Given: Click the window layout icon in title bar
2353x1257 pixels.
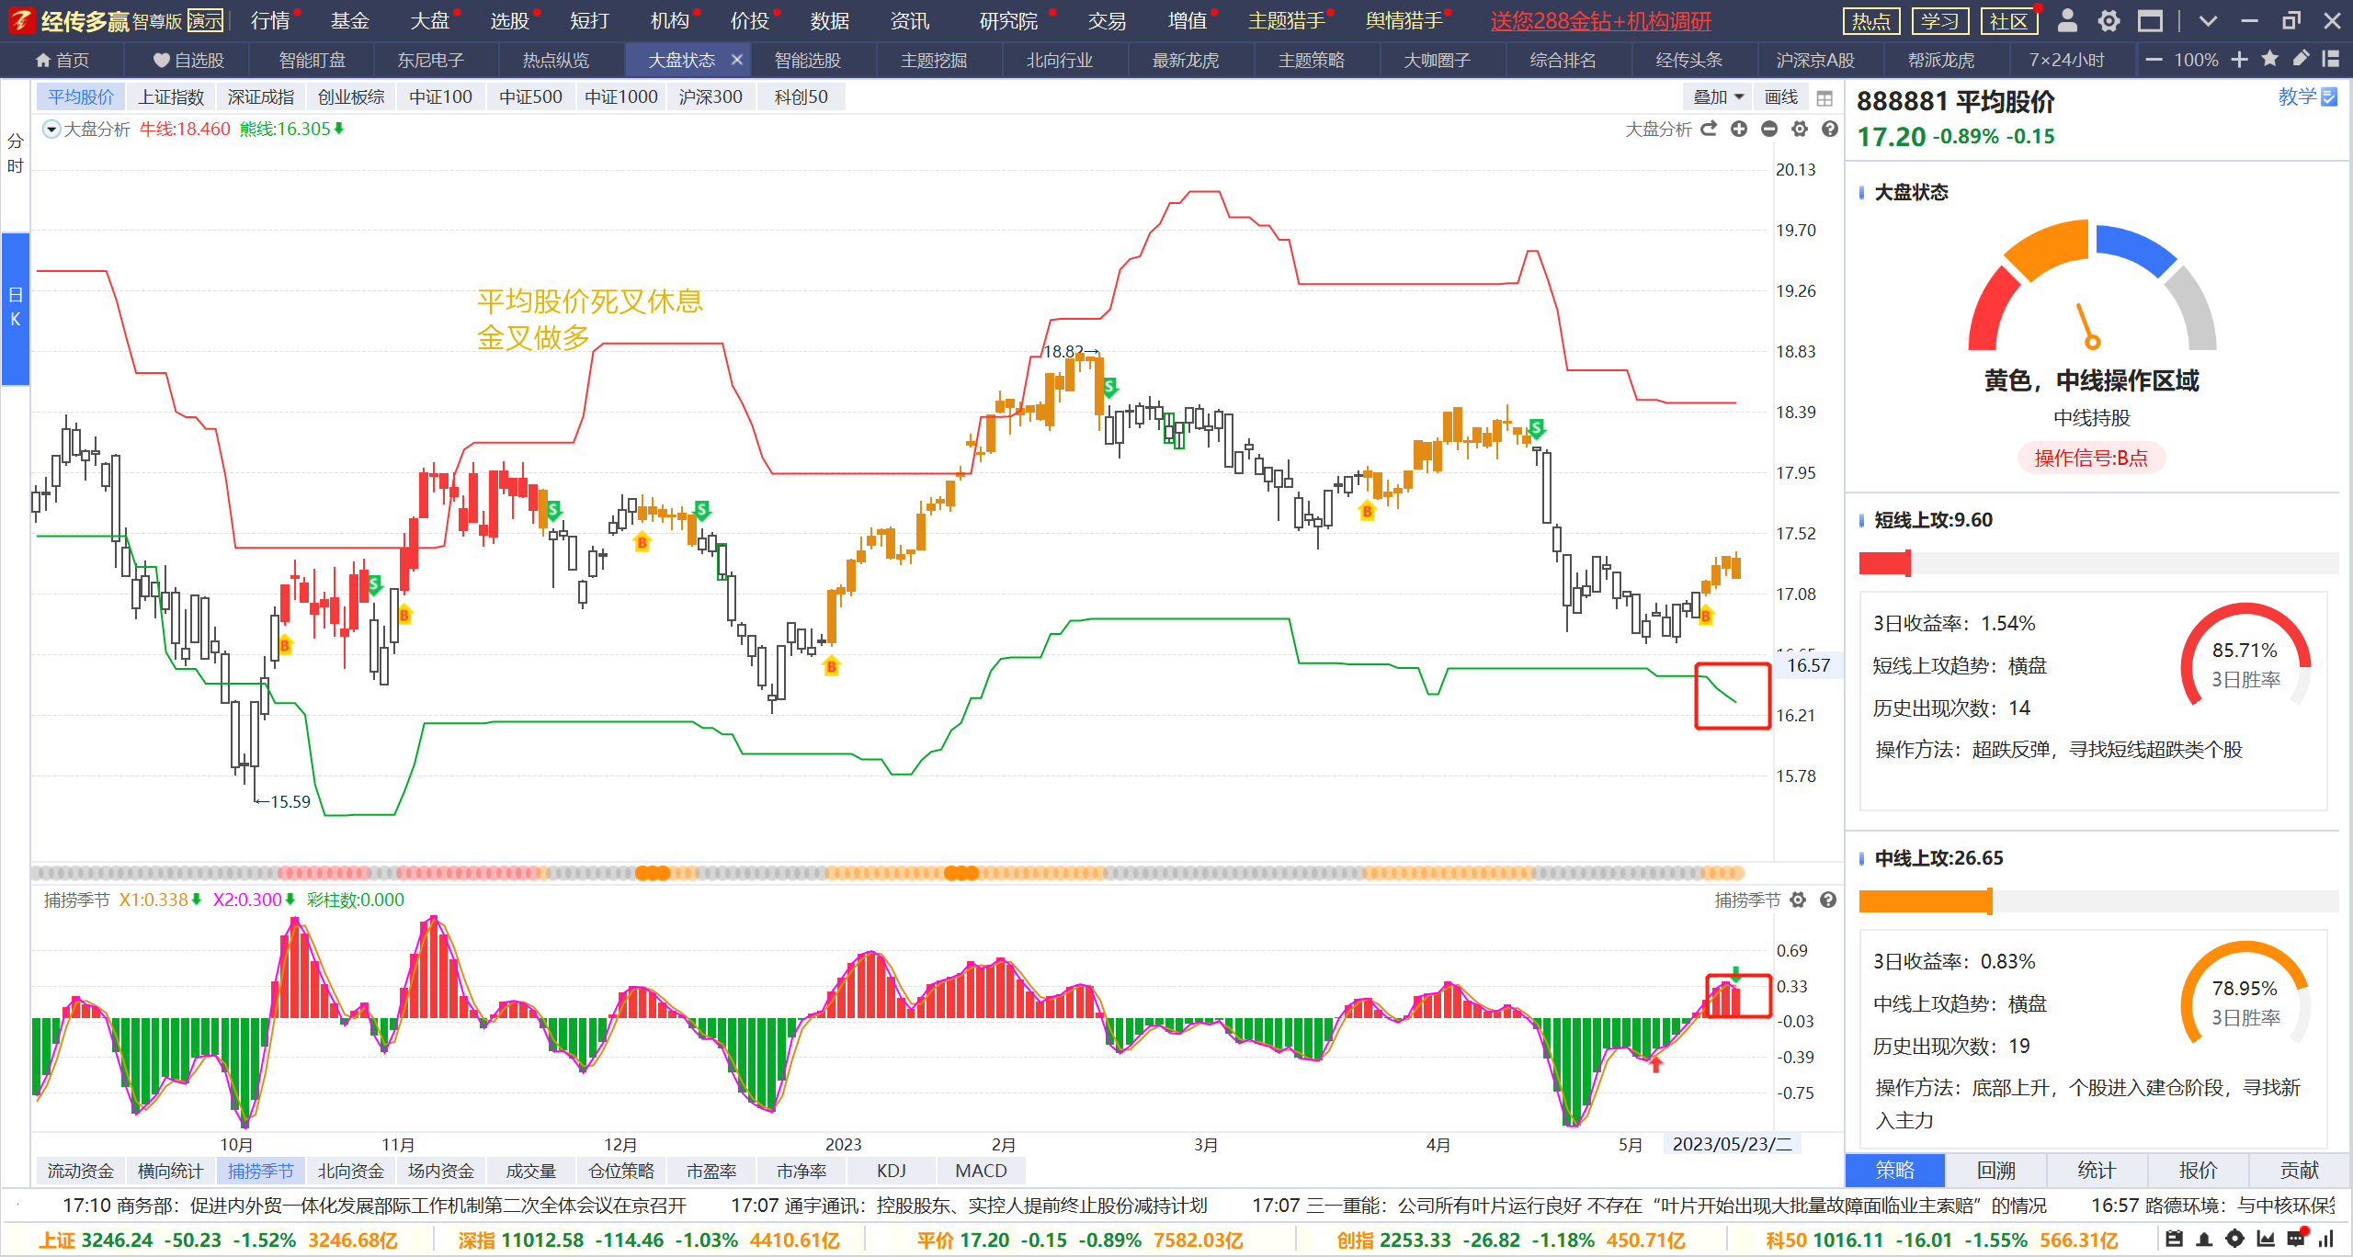Looking at the screenshot, I should pos(2150,20).
